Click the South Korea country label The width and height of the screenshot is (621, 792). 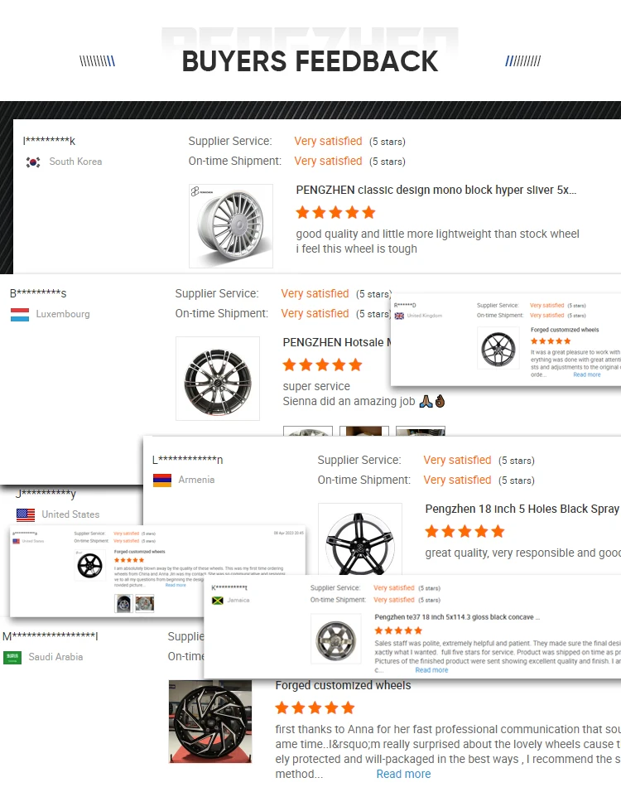point(75,162)
